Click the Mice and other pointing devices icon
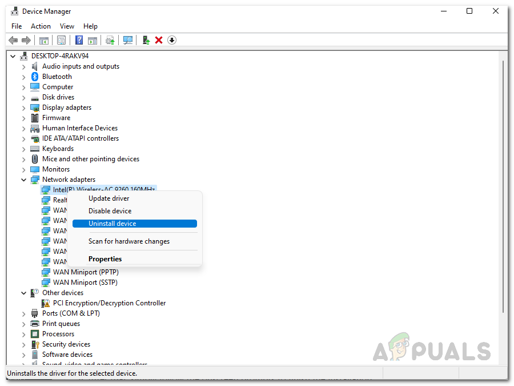Screen dimensions: 514x386 point(35,159)
